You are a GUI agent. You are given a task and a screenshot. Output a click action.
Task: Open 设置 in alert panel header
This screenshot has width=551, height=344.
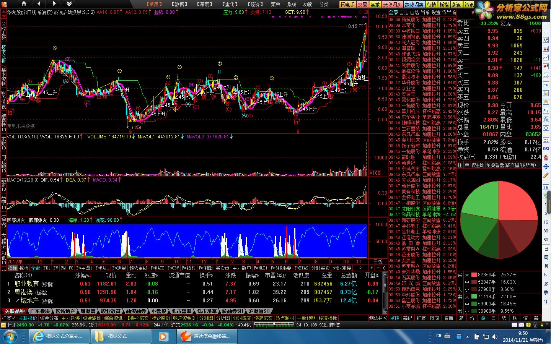[x=436, y=12]
